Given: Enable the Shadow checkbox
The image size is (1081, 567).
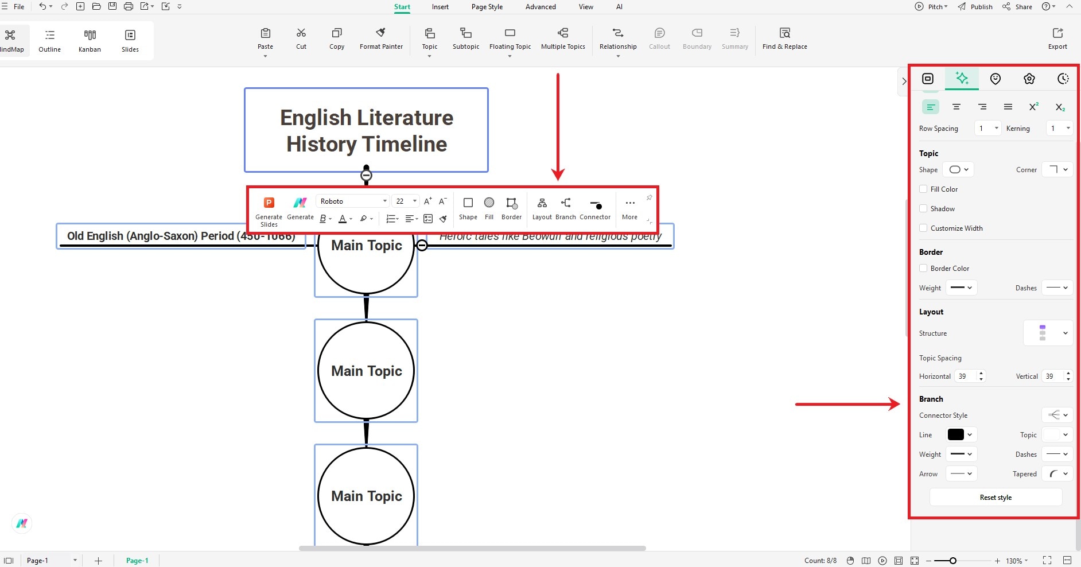Looking at the screenshot, I should [923, 208].
